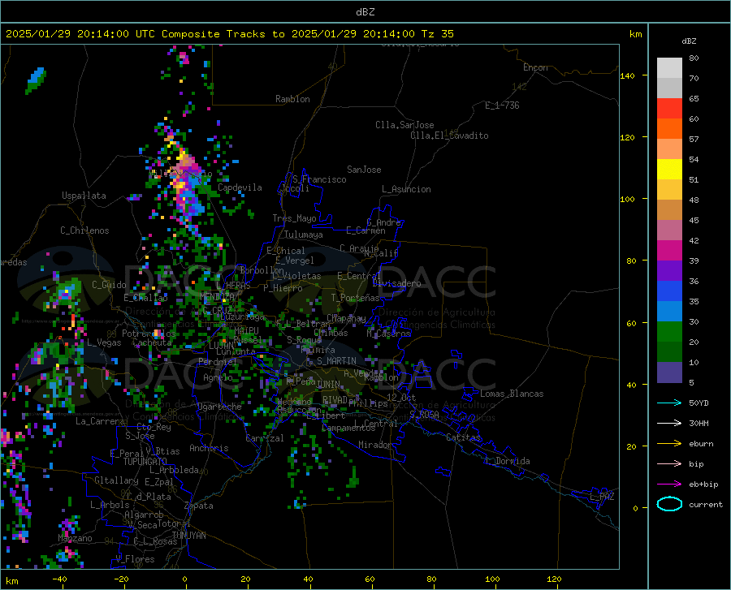The image size is (731, 590).
Task: Click the 0 km vertical axis tick
Action: 635,508
